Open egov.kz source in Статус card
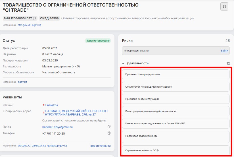234x157 pixels. click(x=22, y=82)
